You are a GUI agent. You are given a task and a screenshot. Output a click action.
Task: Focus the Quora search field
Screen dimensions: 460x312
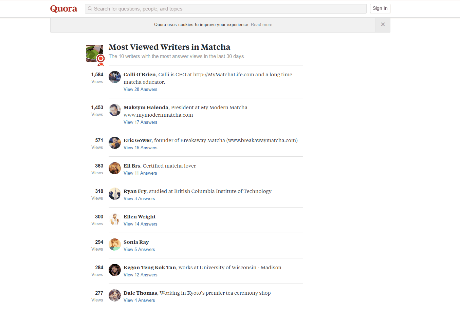tap(226, 9)
